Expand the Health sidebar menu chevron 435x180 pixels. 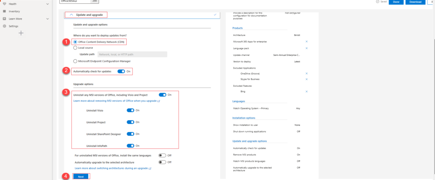point(48,4)
